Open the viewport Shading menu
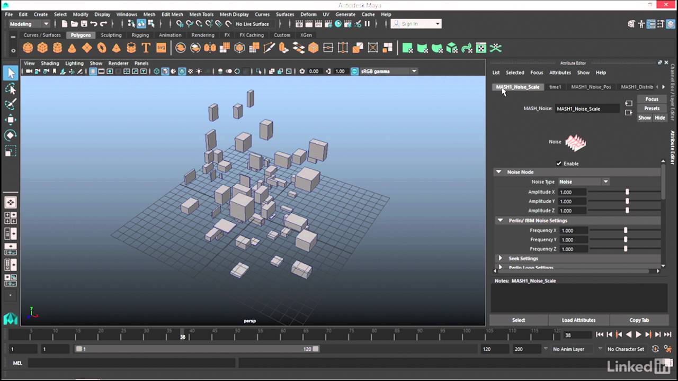 (x=50, y=63)
